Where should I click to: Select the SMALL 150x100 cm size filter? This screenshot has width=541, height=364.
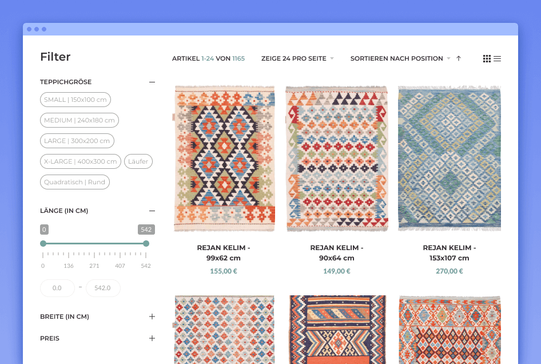coord(75,99)
